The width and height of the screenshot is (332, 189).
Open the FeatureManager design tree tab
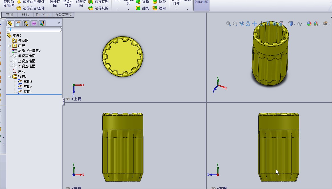[x=10, y=23]
